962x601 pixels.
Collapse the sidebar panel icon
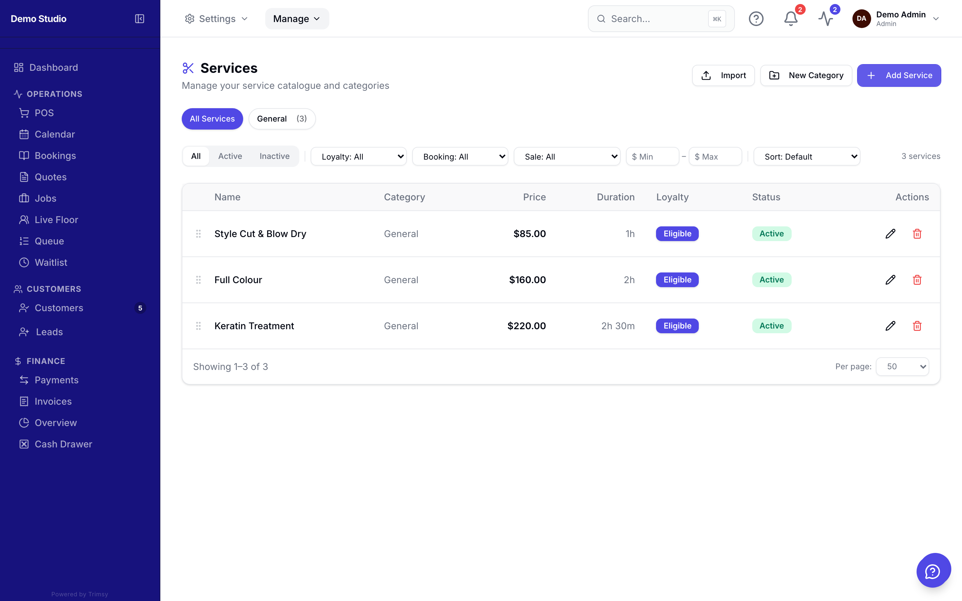pos(140,19)
